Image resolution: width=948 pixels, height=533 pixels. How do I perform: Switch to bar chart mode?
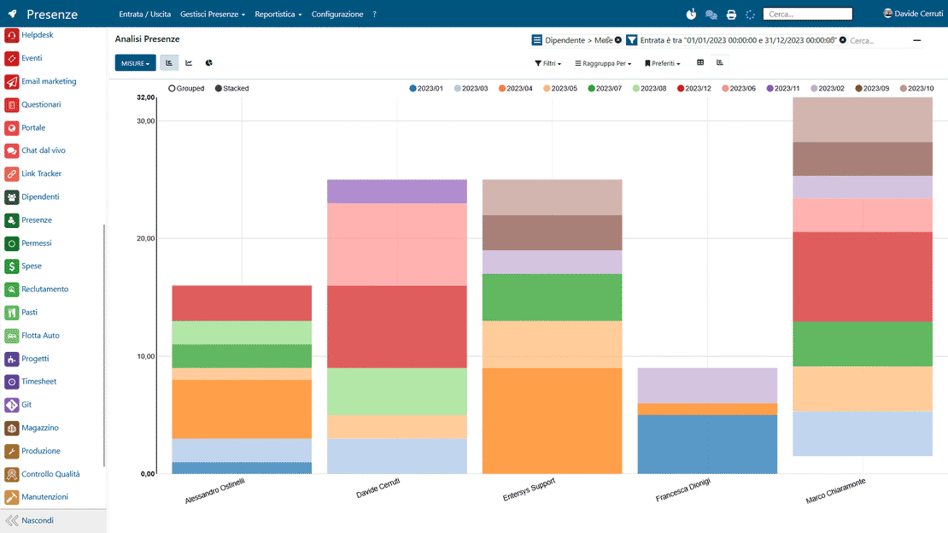[169, 63]
